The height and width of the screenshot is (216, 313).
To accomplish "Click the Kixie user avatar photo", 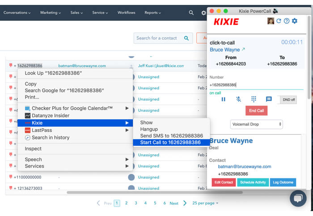I will pyautogui.click(x=271, y=21).
